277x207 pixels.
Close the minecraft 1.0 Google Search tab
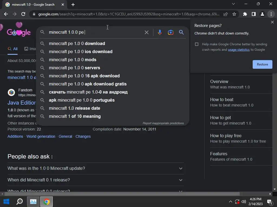click(x=63, y=5)
